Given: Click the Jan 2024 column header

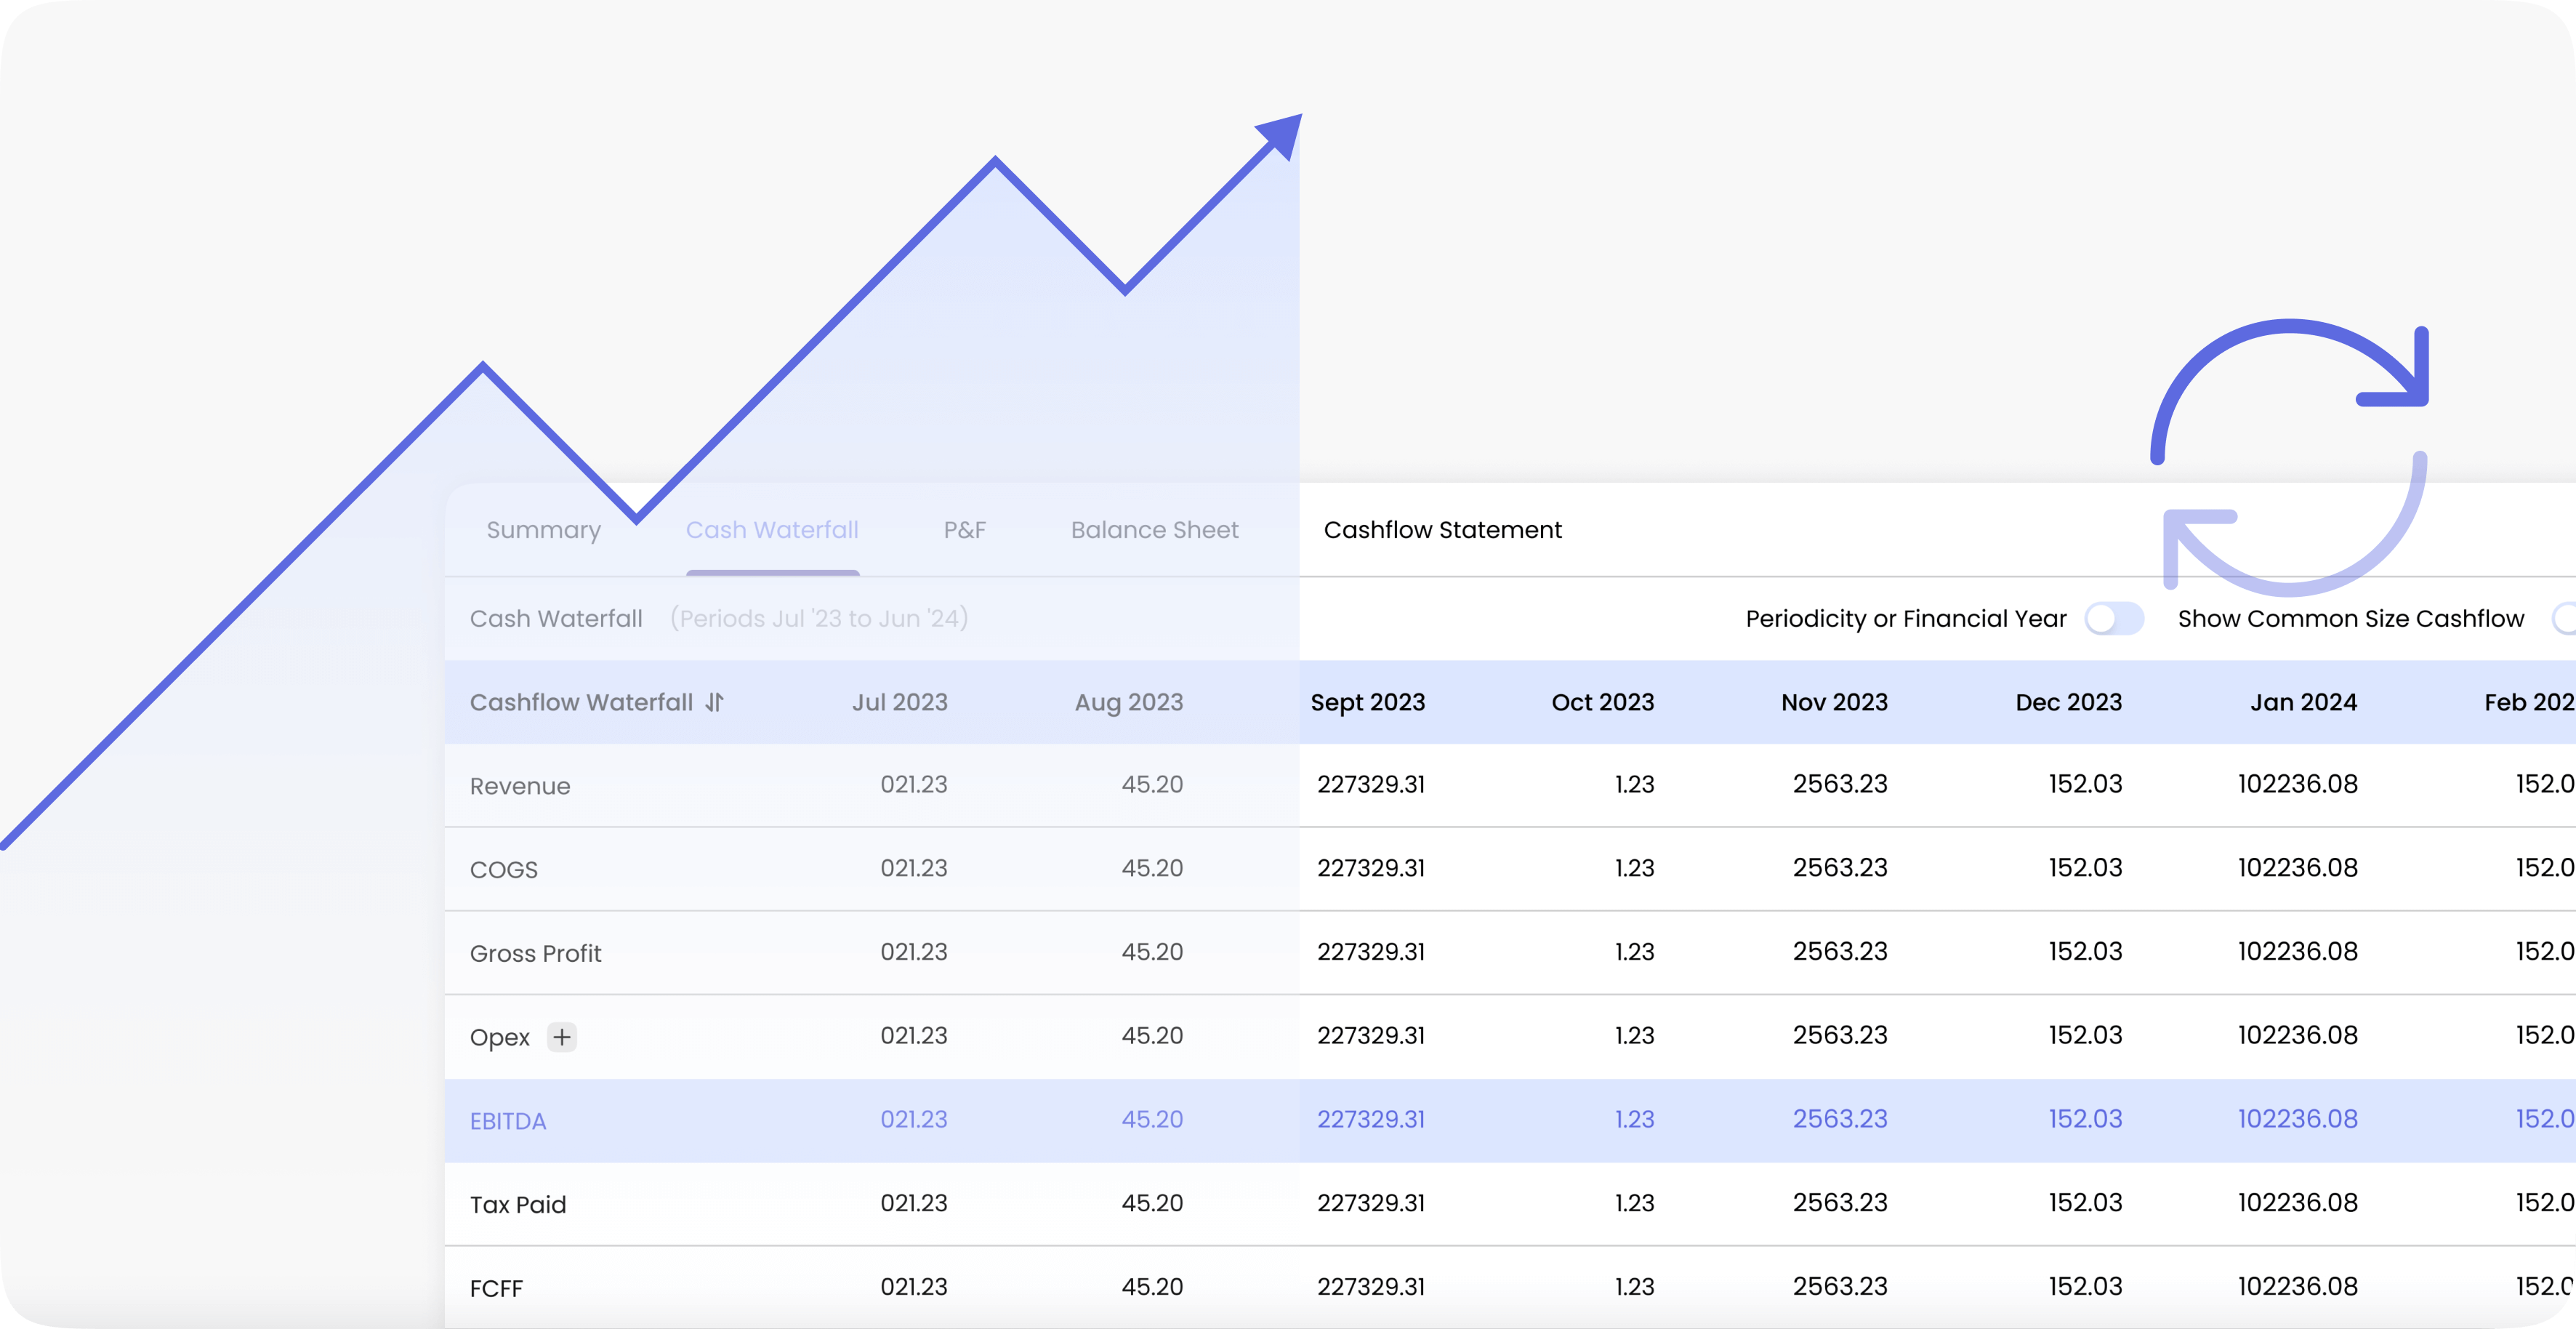Looking at the screenshot, I should (2303, 703).
